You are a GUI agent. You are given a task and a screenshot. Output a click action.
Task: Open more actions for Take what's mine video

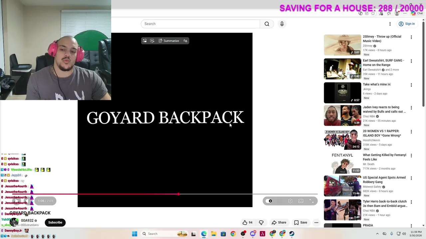coord(411,85)
